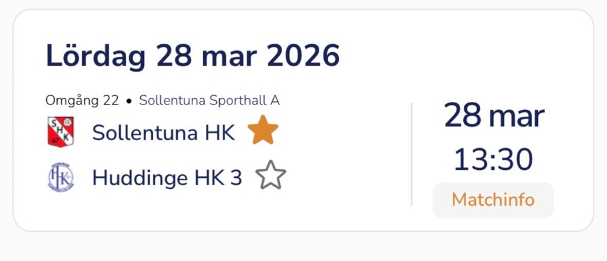Click the Omgång 22 round label
The image size is (607, 261).
(82, 101)
